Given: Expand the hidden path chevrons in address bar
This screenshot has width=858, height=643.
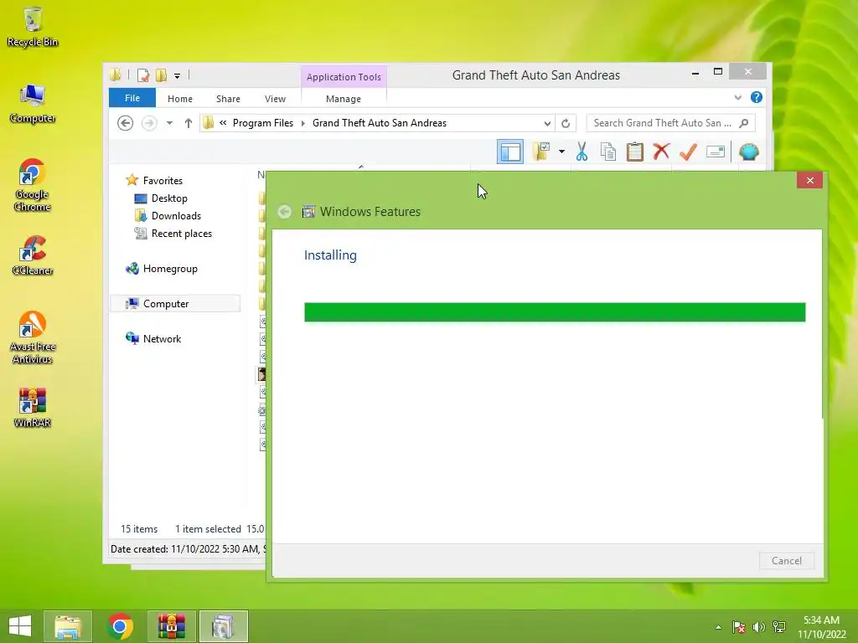Looking at the screenshot, I should [223, 123].
